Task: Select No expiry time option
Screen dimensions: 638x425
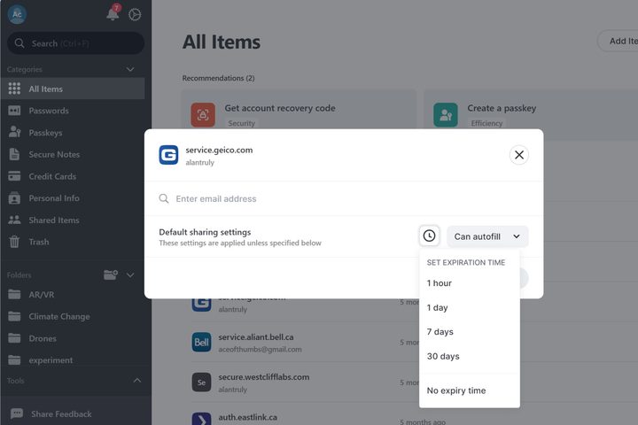Action: click(470, 390)
